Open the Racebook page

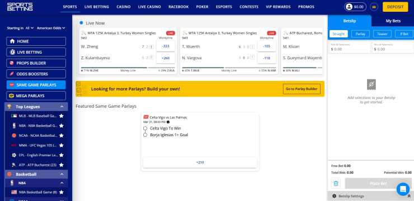[178, 7]
